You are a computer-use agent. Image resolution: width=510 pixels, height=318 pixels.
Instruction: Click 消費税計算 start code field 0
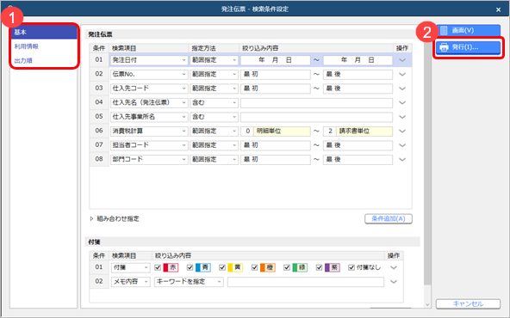(247, 131)
